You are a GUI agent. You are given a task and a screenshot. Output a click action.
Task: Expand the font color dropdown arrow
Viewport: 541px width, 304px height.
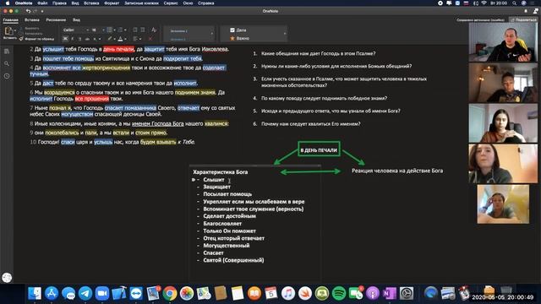point(125,39)
